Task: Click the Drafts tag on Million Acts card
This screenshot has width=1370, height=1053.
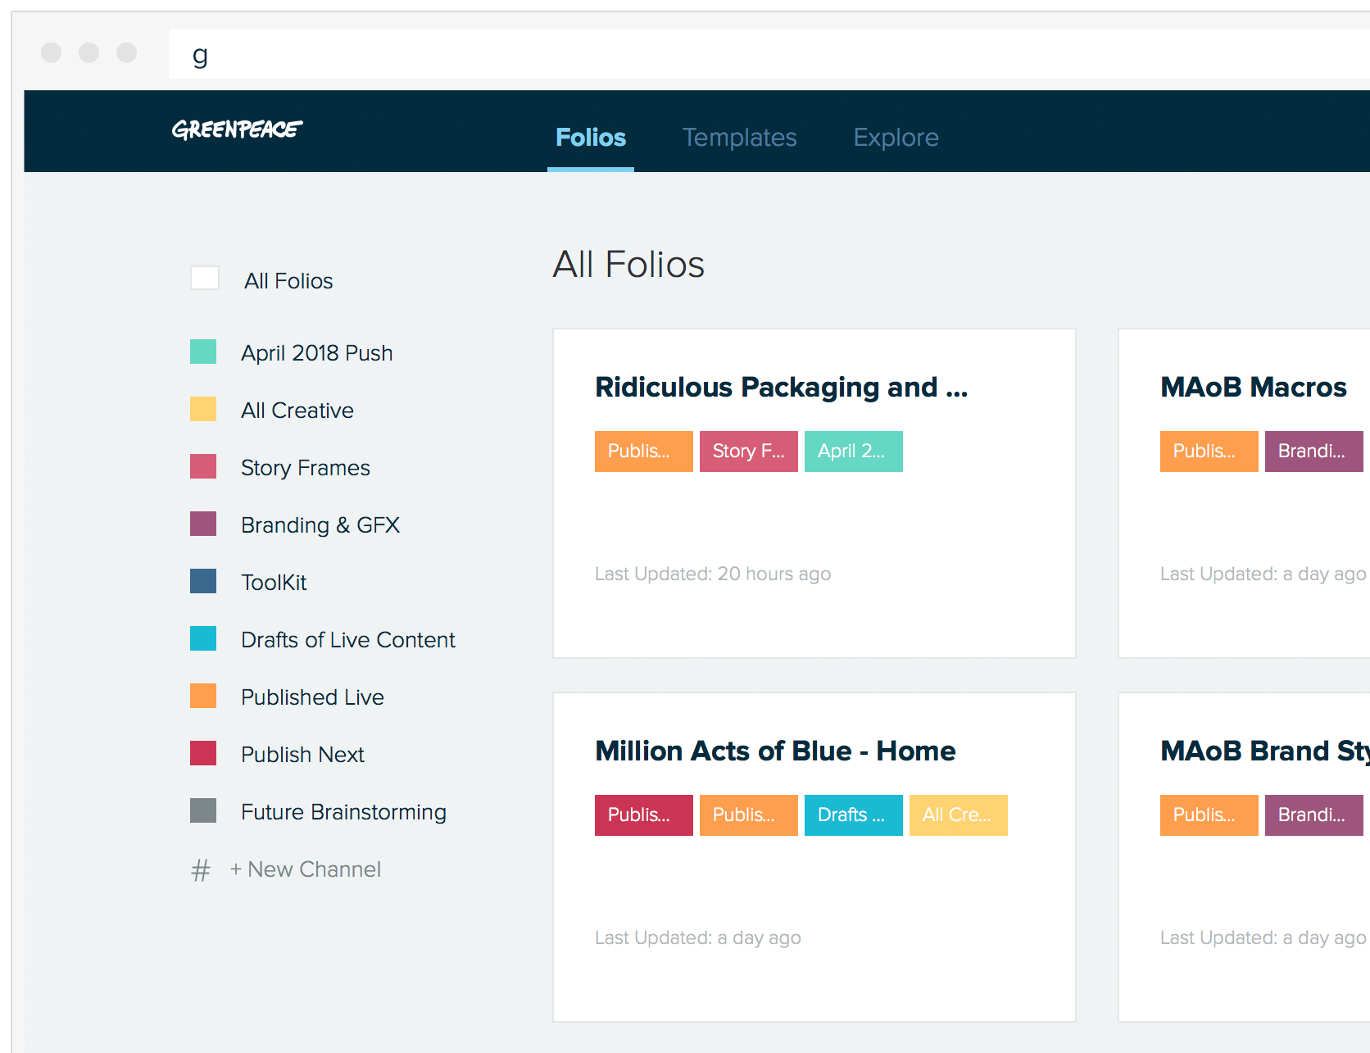Action: click(x=853, y=815)
